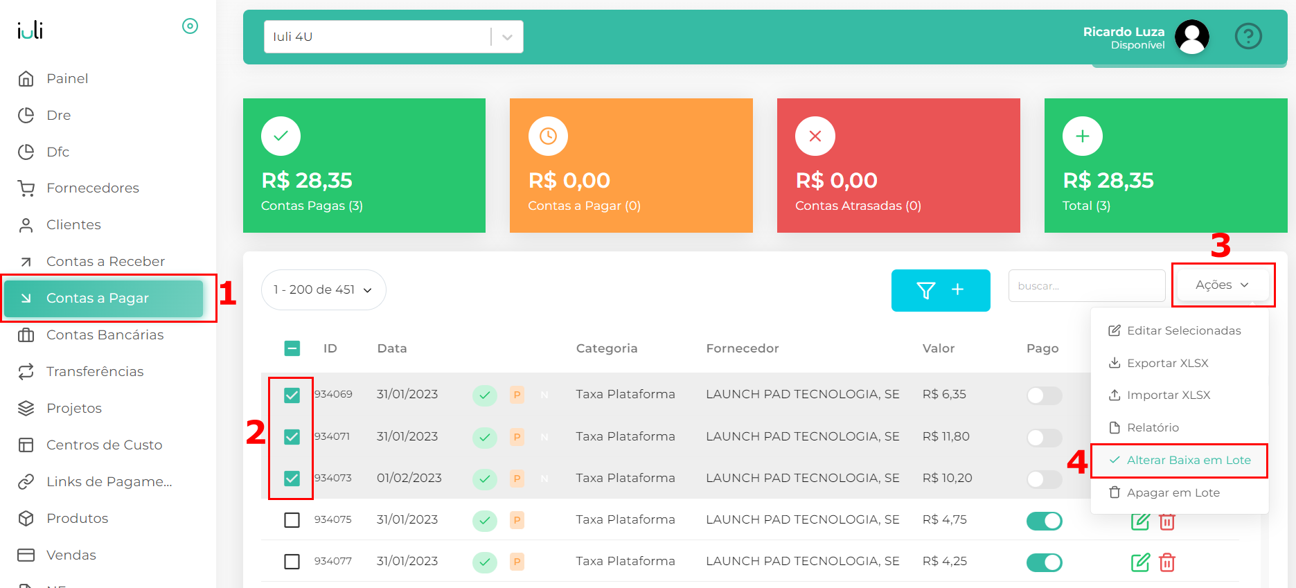Uncheck the checkbox for row 934069
Image resolution: width=1296 pixels, height=588 pixels.
(292, 395)
